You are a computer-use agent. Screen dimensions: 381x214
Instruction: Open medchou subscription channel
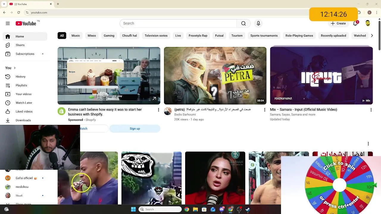25,187
